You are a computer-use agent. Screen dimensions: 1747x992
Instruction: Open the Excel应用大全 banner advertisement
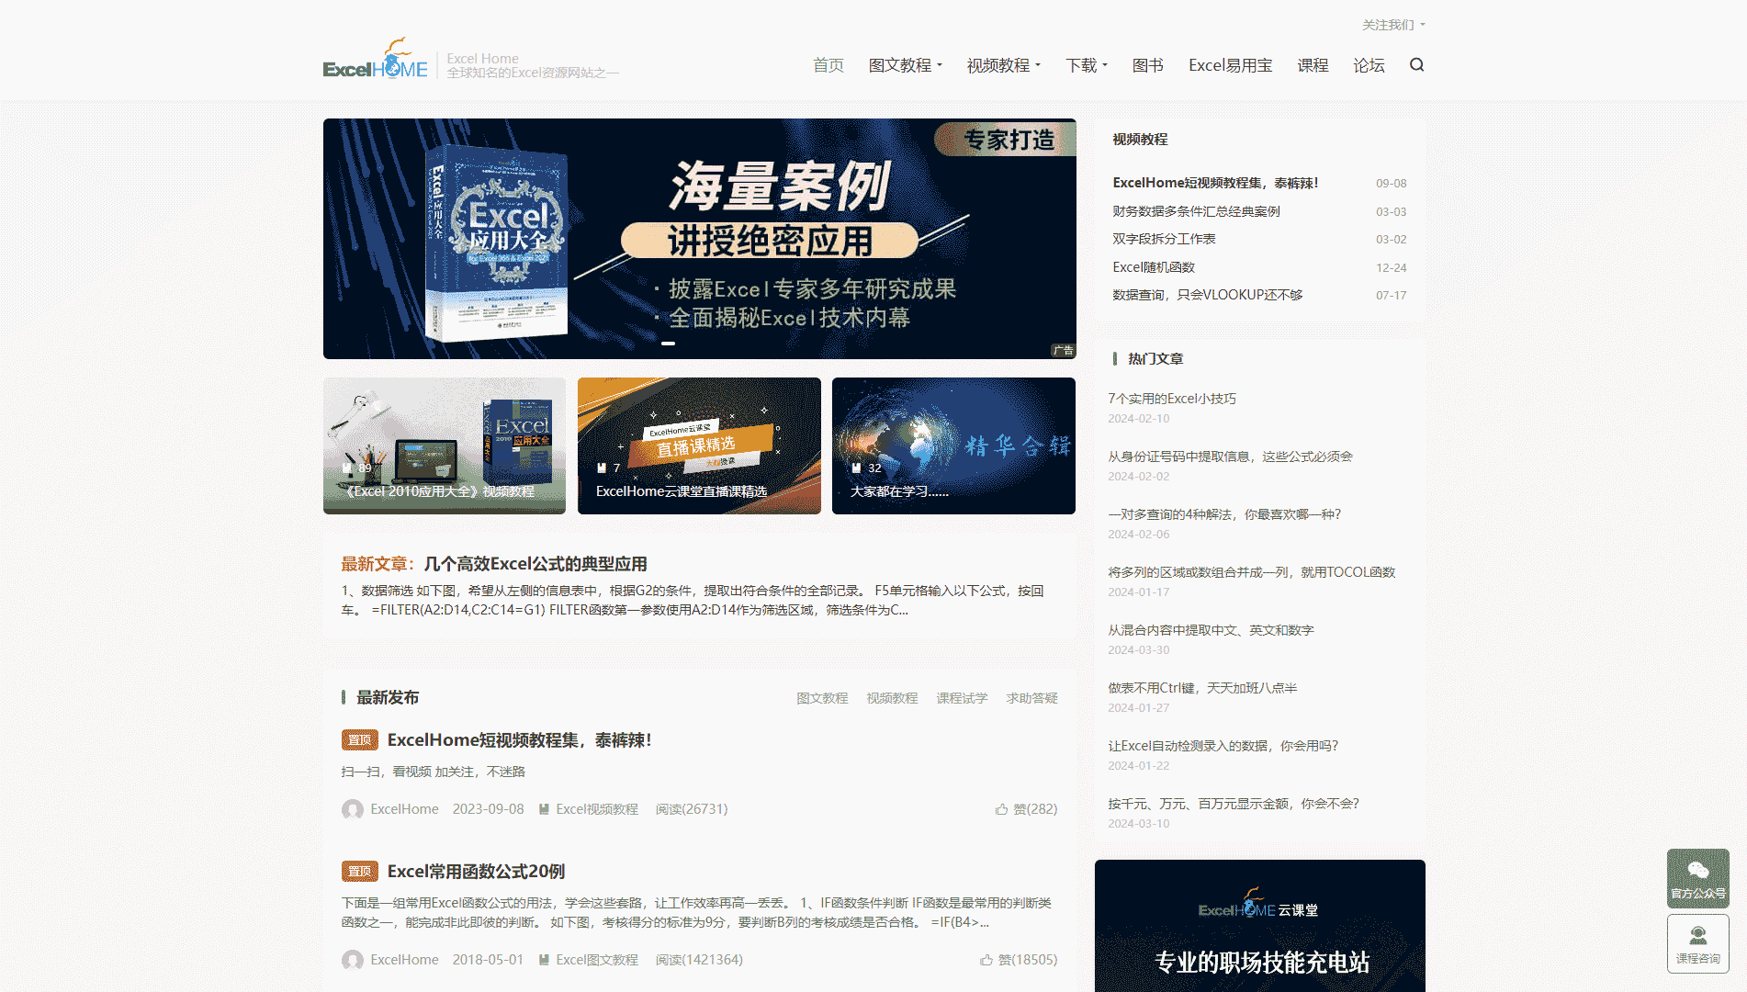coord(699,239)
